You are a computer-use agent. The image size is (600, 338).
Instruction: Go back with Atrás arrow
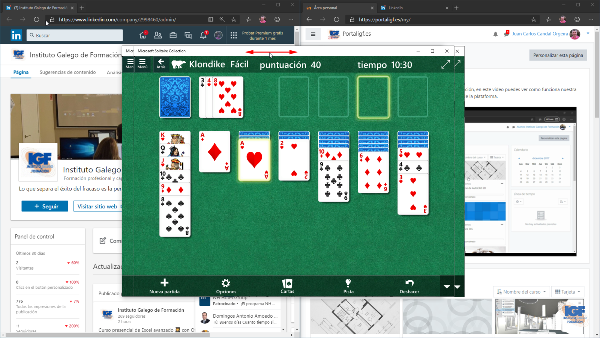pyautogui.click(x=161, y=63)
